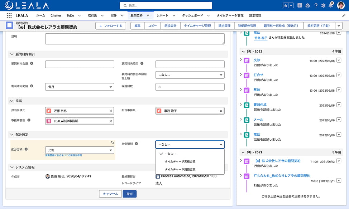Open the レポート navigation tab
The image size is (349, 209).
tap(162, 15)
